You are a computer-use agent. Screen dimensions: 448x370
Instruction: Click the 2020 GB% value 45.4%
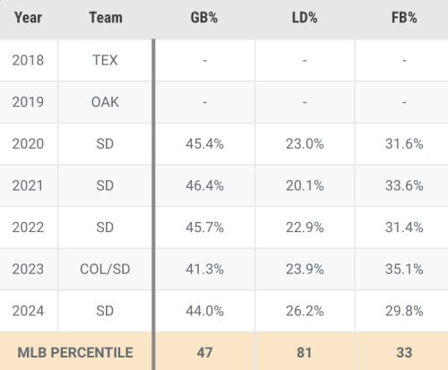tap(204, 143)
